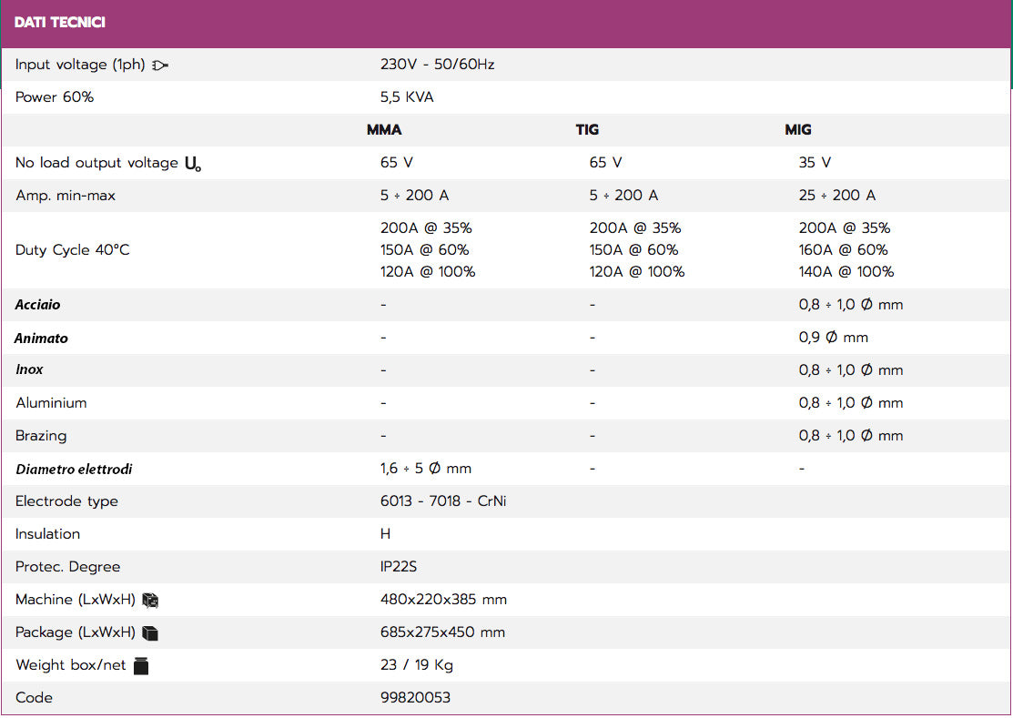Click the 5,5 KVA power value
The image size is (1013, 718).
tap(407, 97)
